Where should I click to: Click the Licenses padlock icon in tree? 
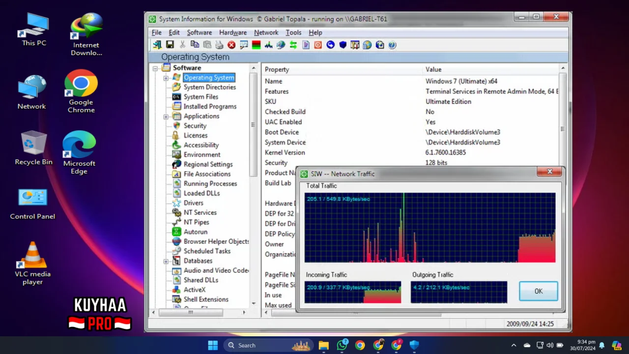pyautogui.click(x=175, y=135)
